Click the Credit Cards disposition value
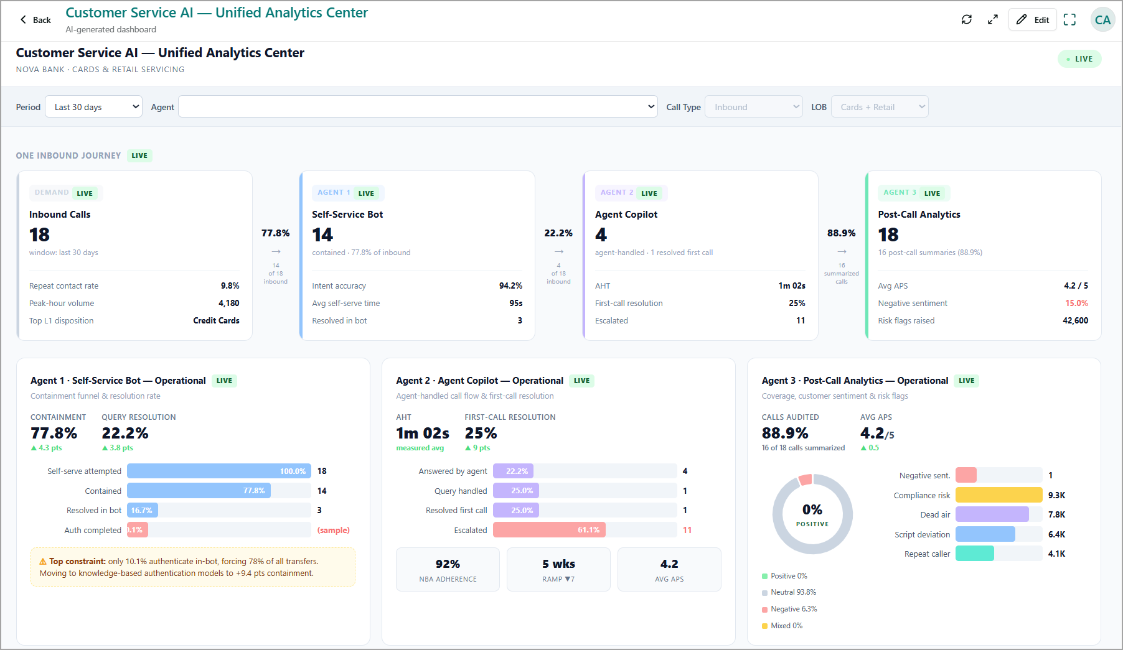Screen dimensions: 1123x650 [x=216, y=320]
